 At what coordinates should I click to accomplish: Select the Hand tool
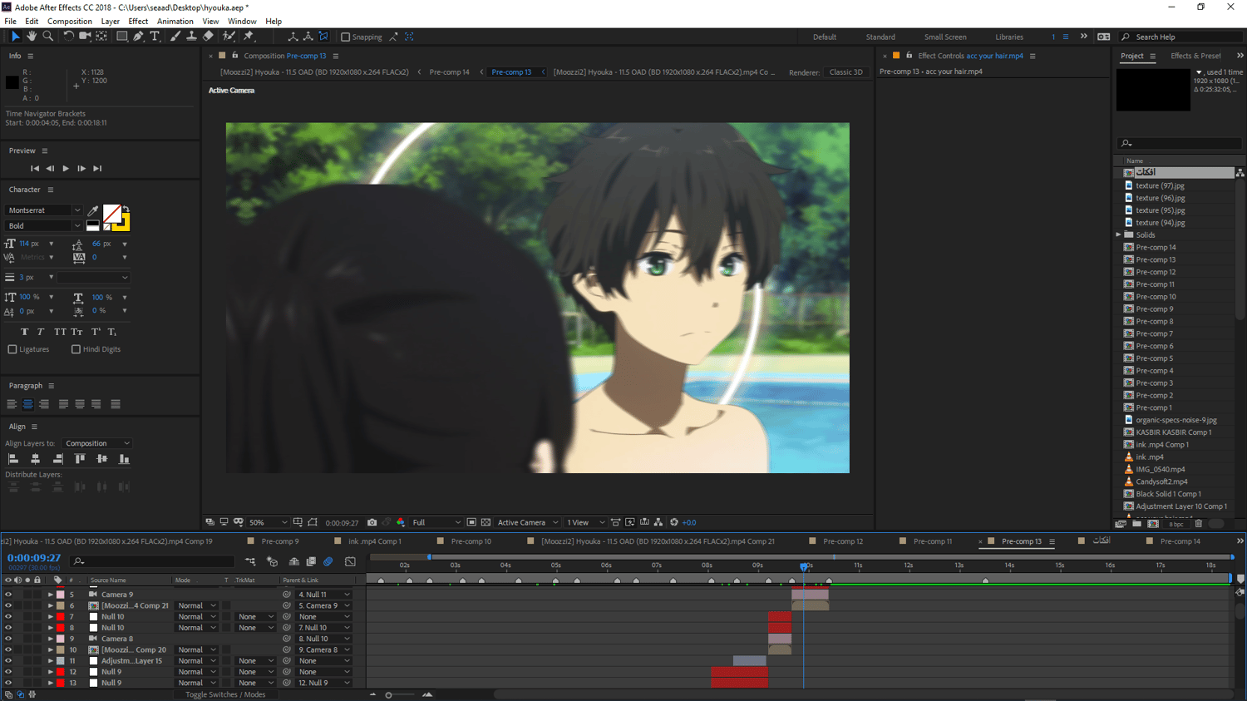pos(32,37)
